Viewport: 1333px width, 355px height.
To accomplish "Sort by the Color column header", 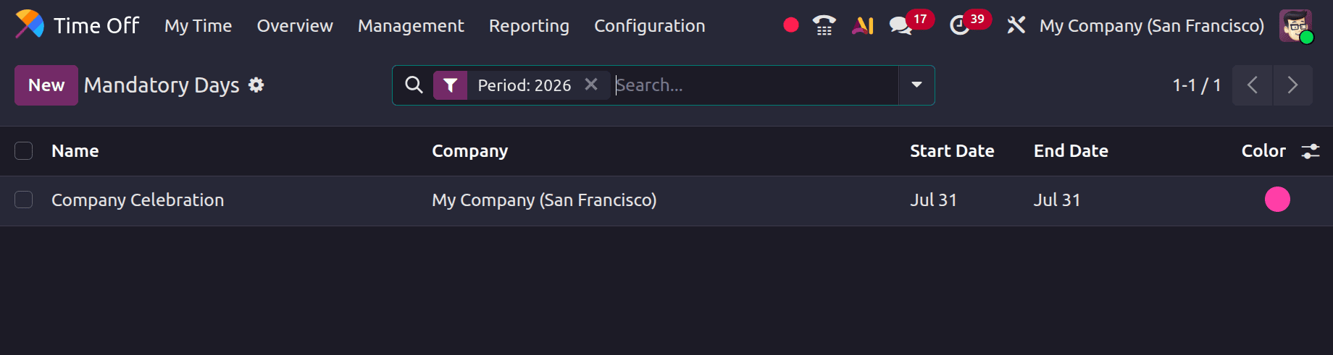I will coord(1263,151).
